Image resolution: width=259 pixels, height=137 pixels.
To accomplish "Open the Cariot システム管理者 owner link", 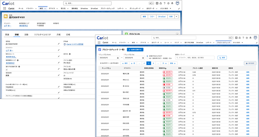I will pyautogui.click(x=75, y=44).
